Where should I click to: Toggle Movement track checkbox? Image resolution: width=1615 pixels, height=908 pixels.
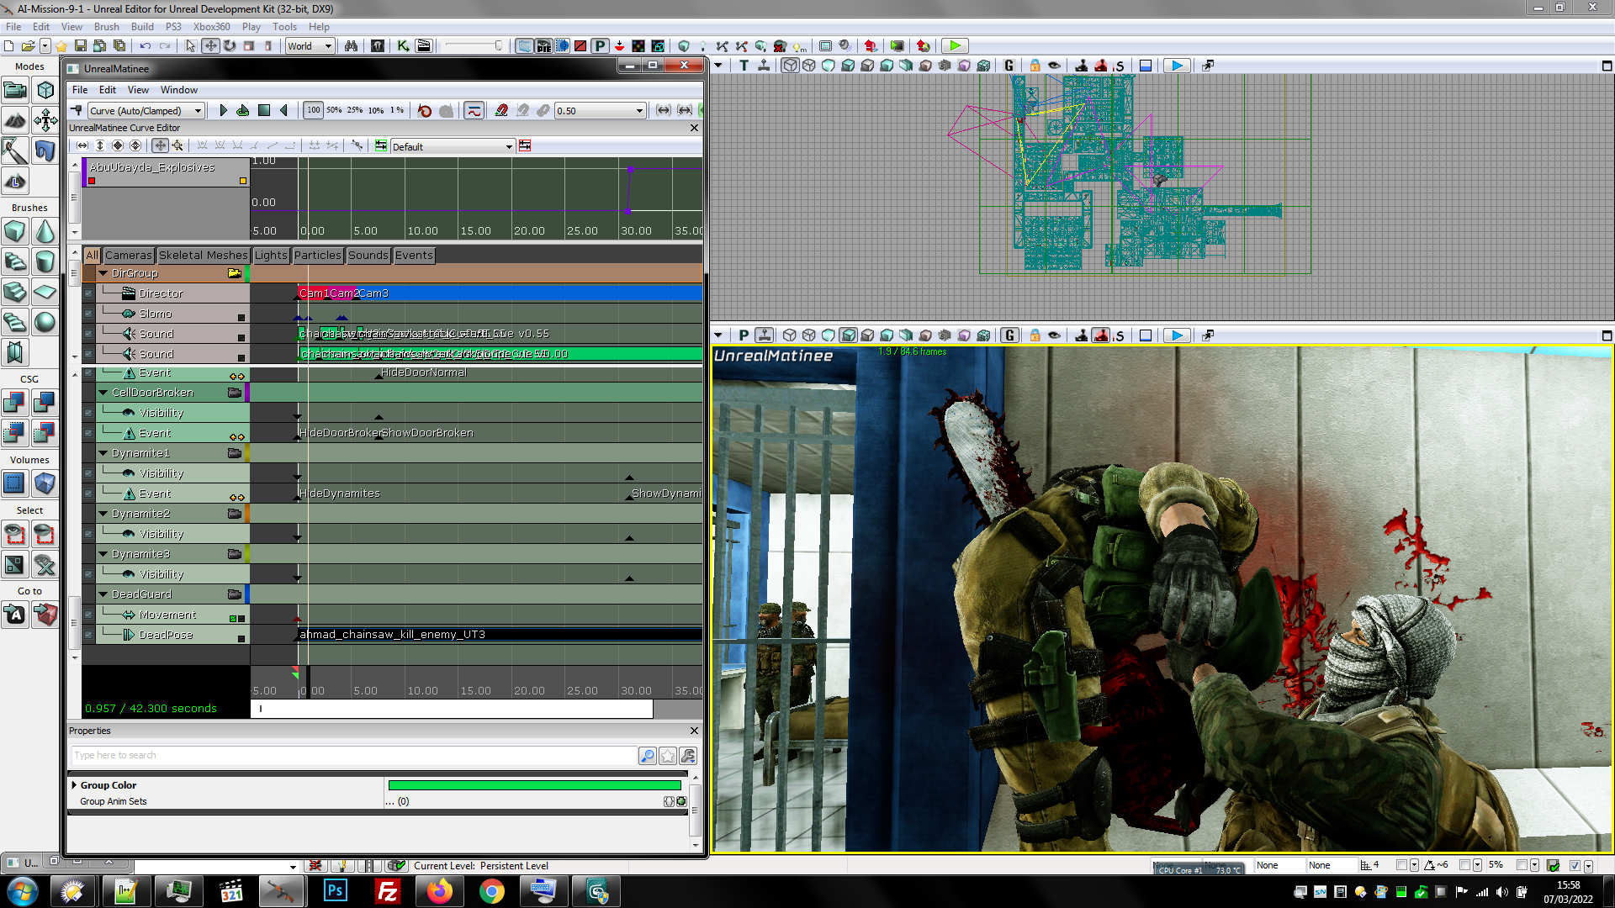(x=88, y=615)
